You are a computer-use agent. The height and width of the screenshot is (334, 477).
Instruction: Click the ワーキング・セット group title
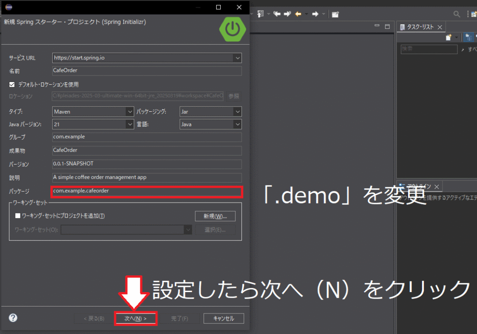(30, 203)
